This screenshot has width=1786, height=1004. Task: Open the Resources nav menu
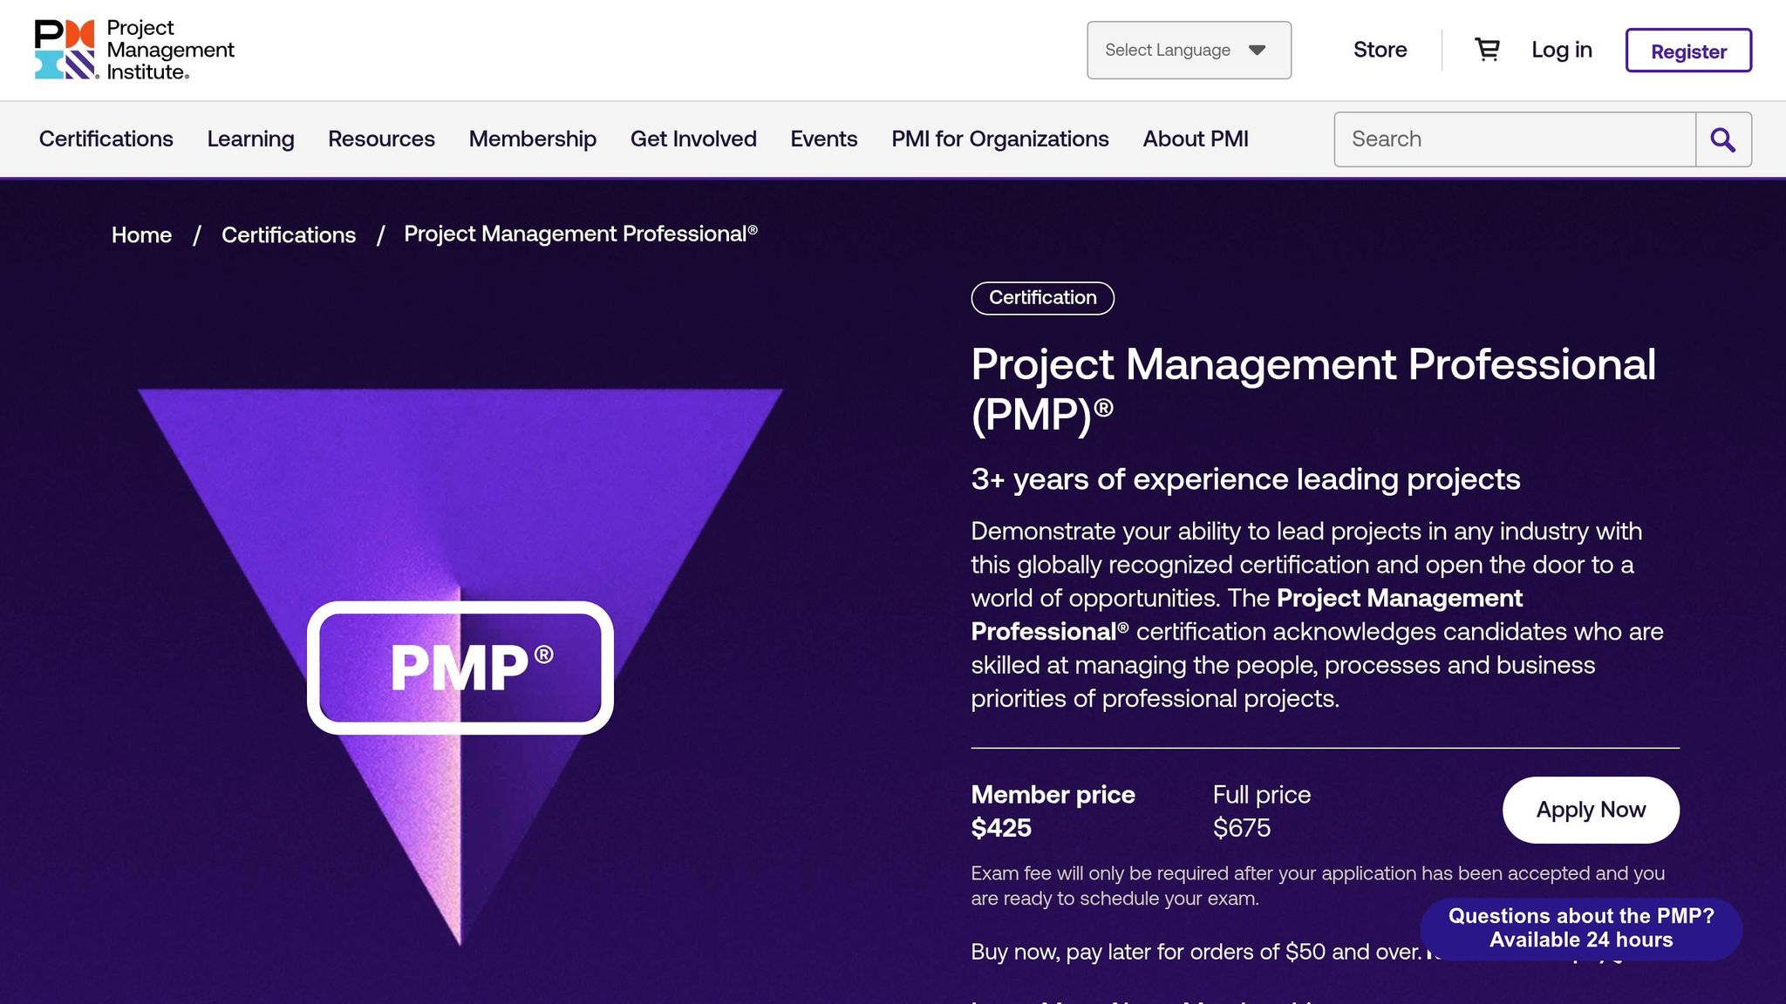coord(381,139)
